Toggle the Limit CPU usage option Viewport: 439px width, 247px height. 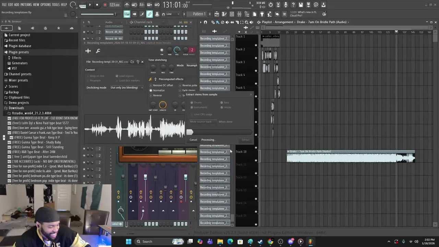pyautogui.click(x=201, y=114)
